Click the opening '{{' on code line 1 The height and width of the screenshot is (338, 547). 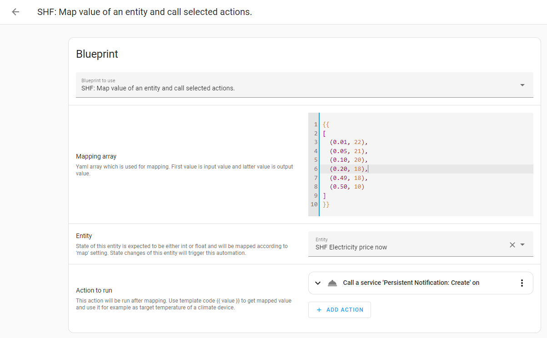pos(326,124)
